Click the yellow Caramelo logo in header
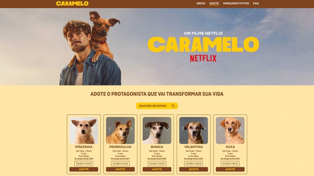The width and height of the screenshot is (314, 176). [x=72, y=4]
